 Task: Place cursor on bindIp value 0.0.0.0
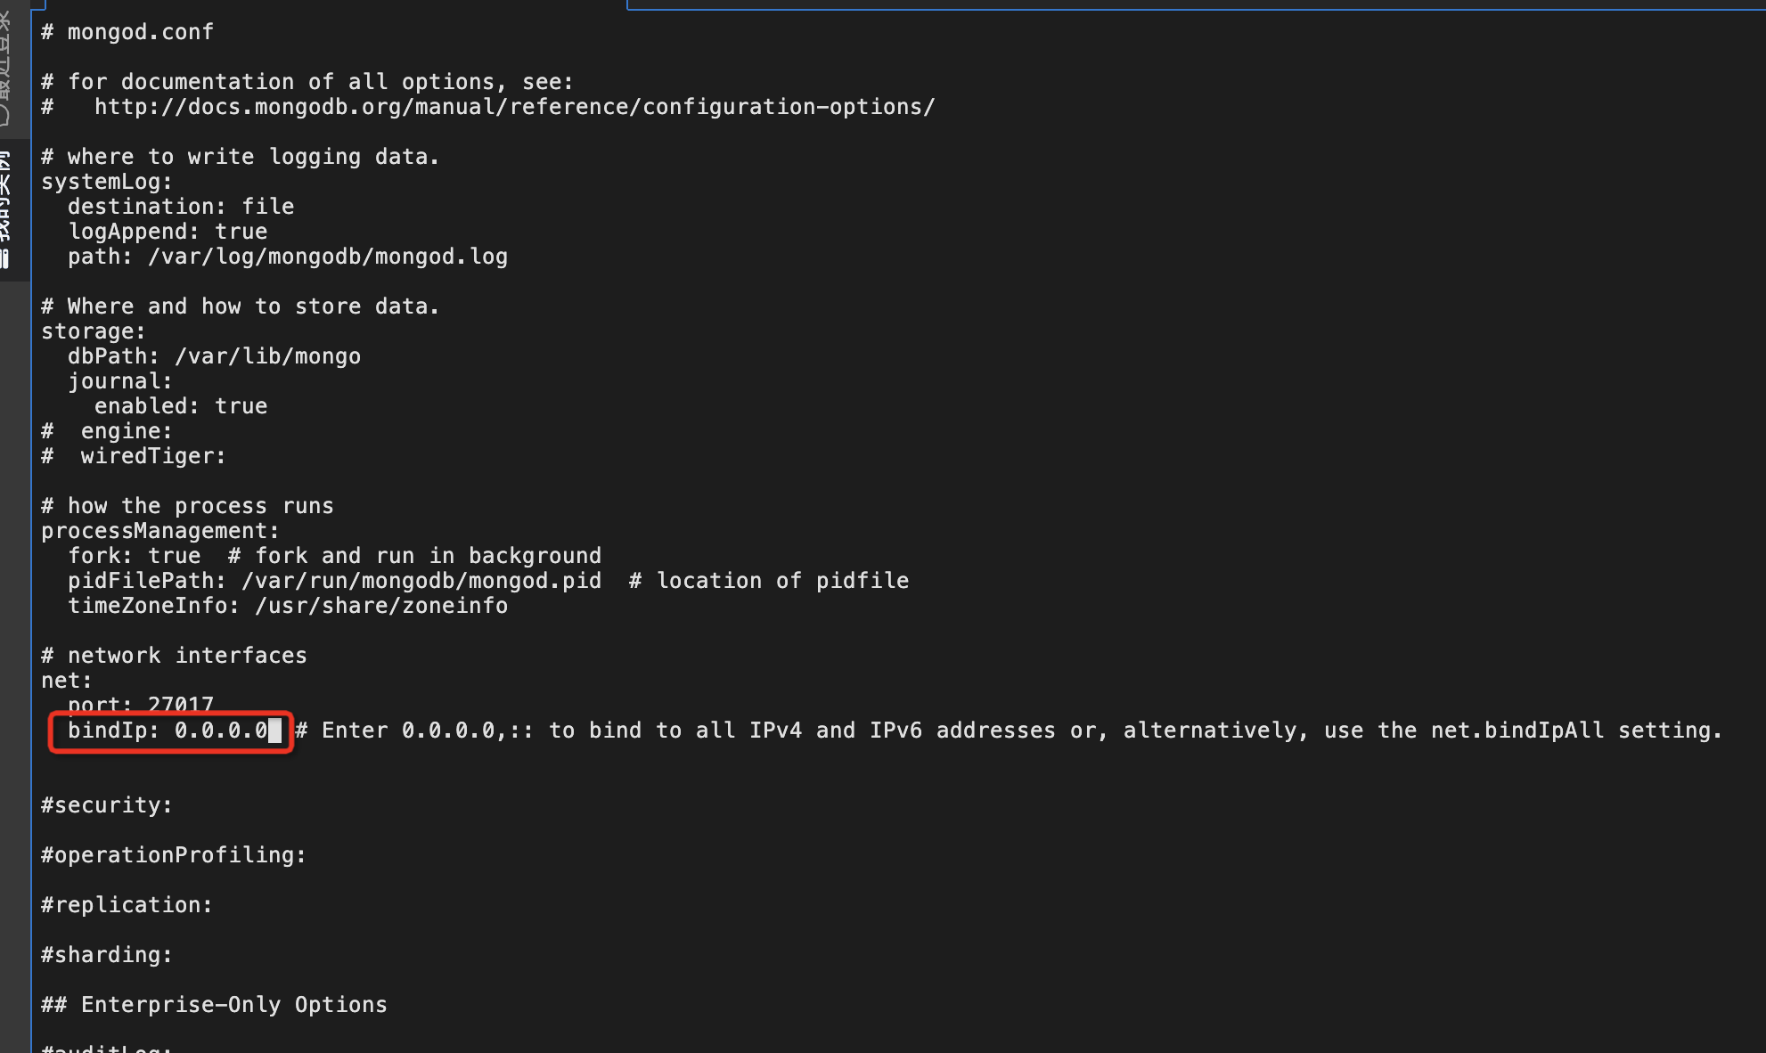pos(221,731)
